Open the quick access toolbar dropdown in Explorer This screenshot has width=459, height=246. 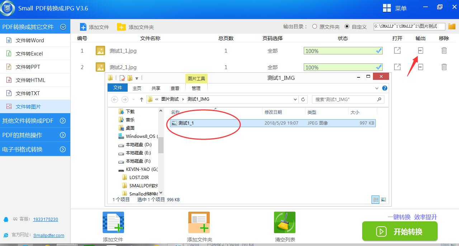click(137, 78)
